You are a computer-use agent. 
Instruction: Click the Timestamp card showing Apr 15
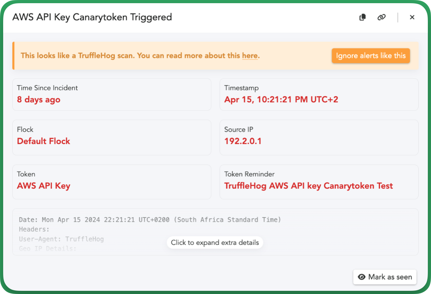pyautogui.click(x=319, y=94)
